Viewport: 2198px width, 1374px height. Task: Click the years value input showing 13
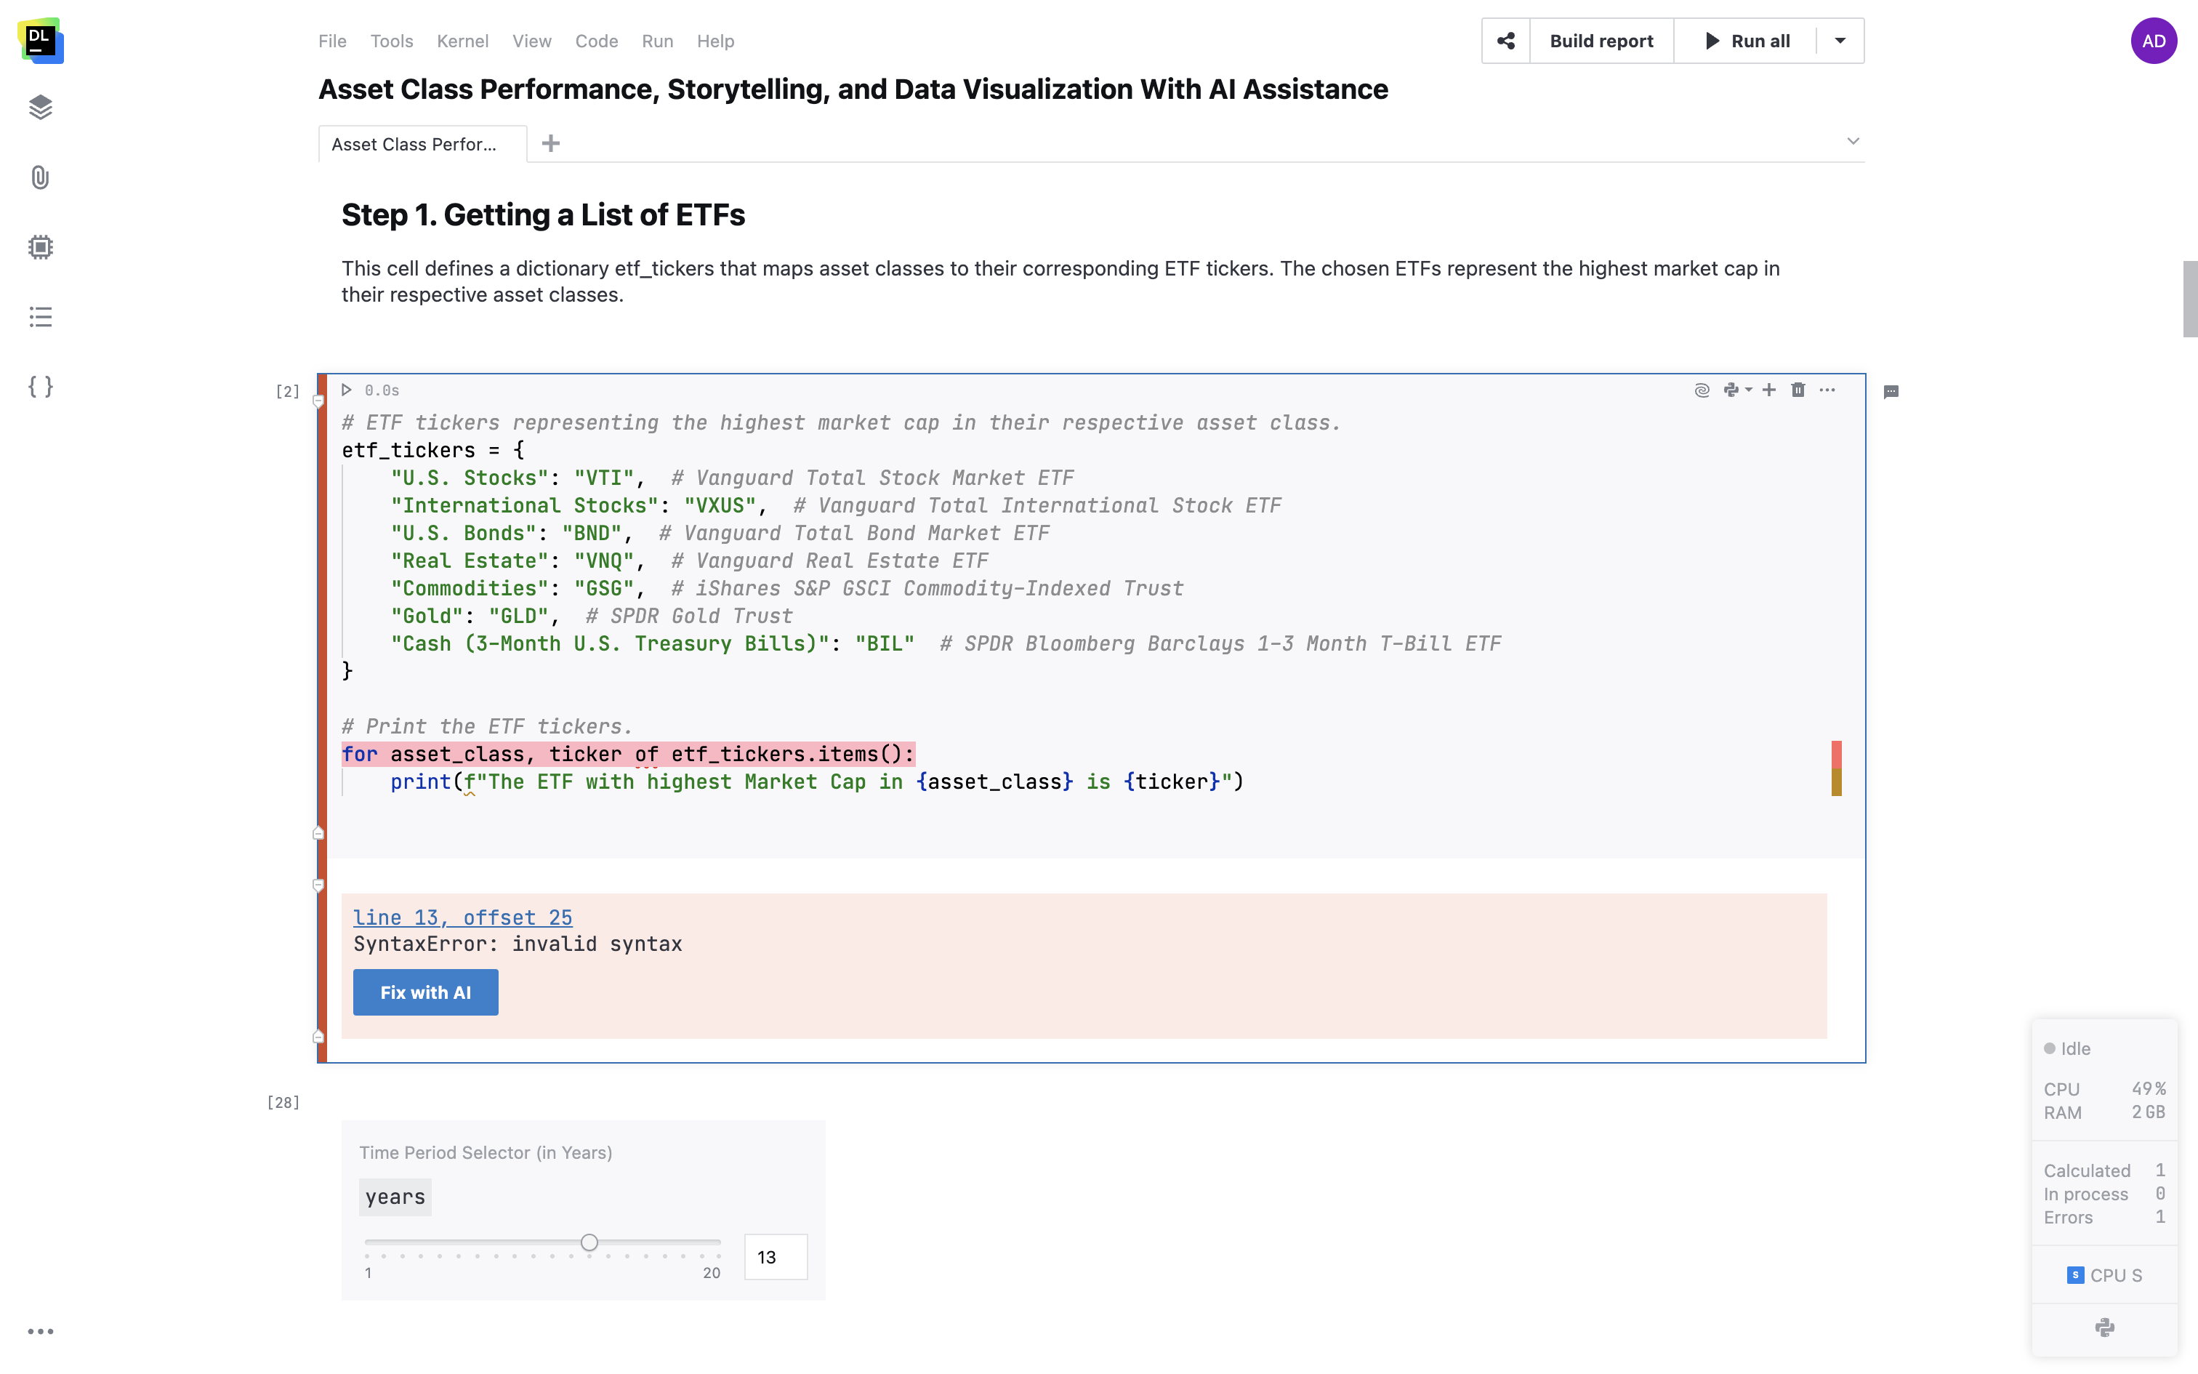pos(775,1258)
